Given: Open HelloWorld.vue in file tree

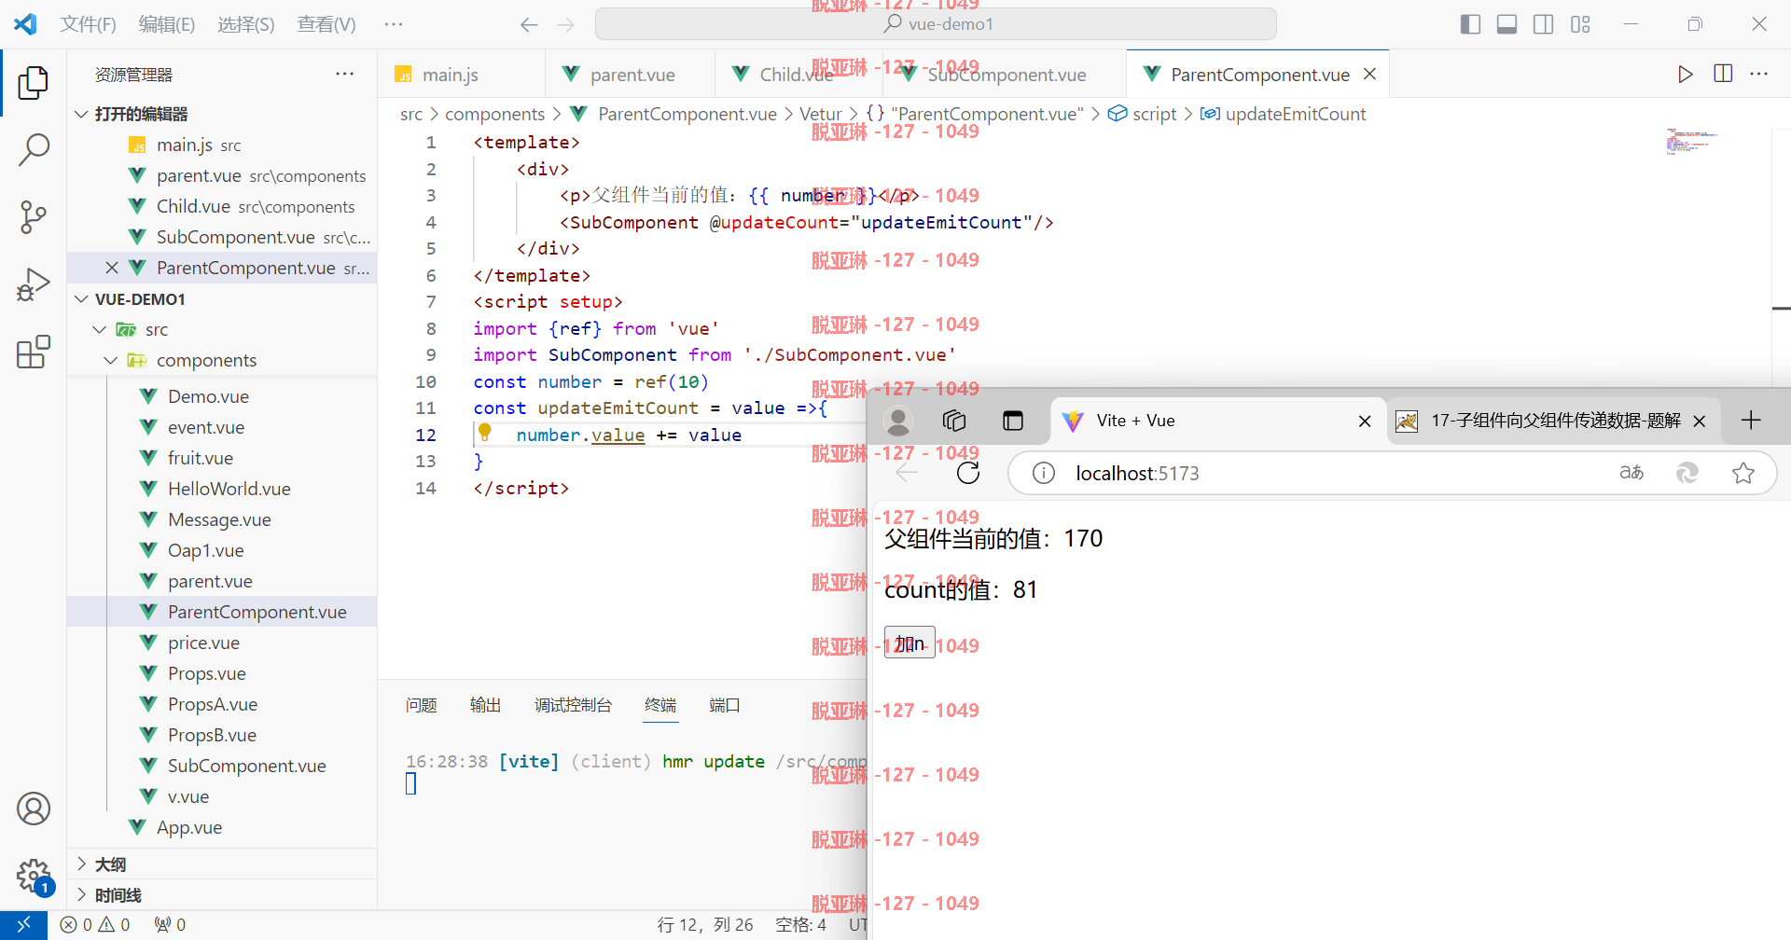Looking at the screenshot, I should coord(229,489).
